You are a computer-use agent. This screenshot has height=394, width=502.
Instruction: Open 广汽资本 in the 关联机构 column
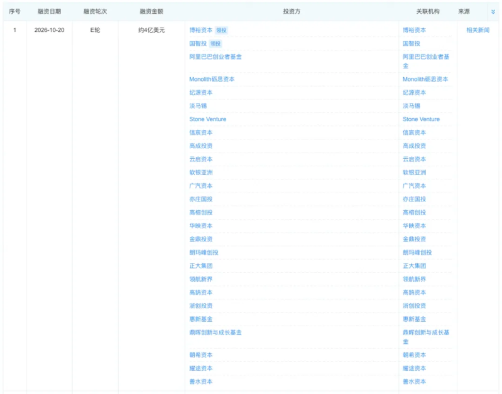pyautogui.click(x=414, y=186)
